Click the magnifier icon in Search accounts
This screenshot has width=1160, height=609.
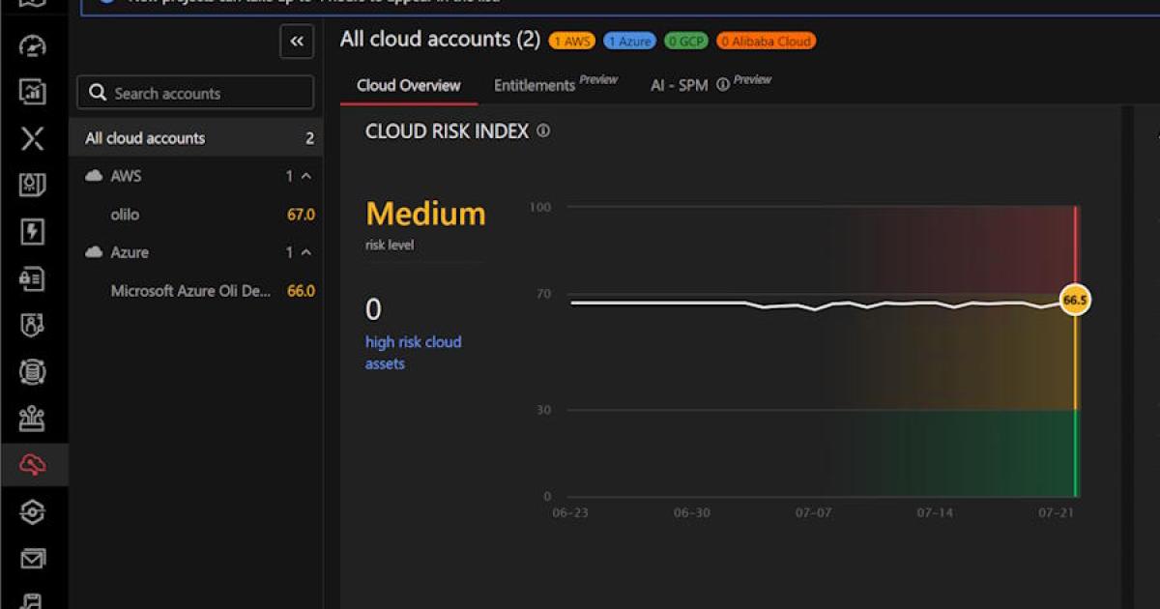pyautogui.click(x=97, y=93)
